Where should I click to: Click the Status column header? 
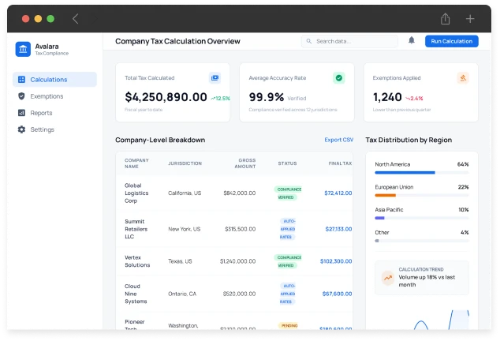point(287,163)
